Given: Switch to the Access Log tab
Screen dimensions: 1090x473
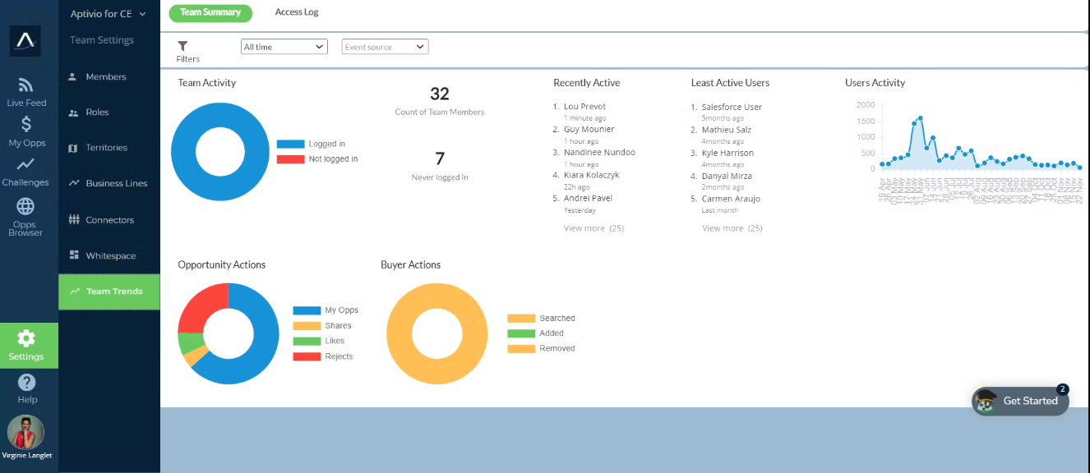Looking at the screenshot, I should click(x=297, y=12).
